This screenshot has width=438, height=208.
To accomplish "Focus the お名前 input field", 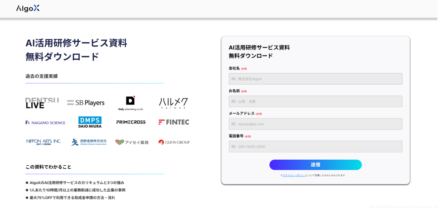I will (315, 102).
